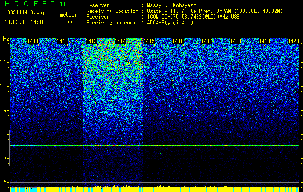Image resolution: width=303 pixels, height=192 pixels.
Task: Click the Ogata-vill. Akita-Pref. JAPAN location text
Action: (x=215, y=11)
